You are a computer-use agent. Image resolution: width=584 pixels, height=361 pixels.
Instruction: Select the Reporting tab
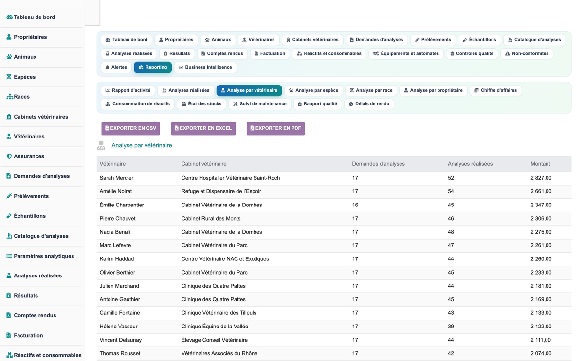[153, 67]
